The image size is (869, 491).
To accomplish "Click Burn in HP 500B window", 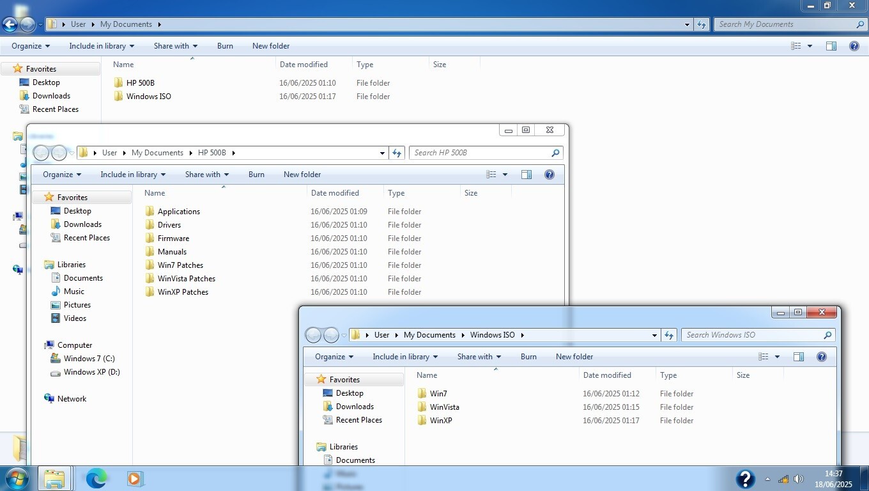I will [256, 175].
